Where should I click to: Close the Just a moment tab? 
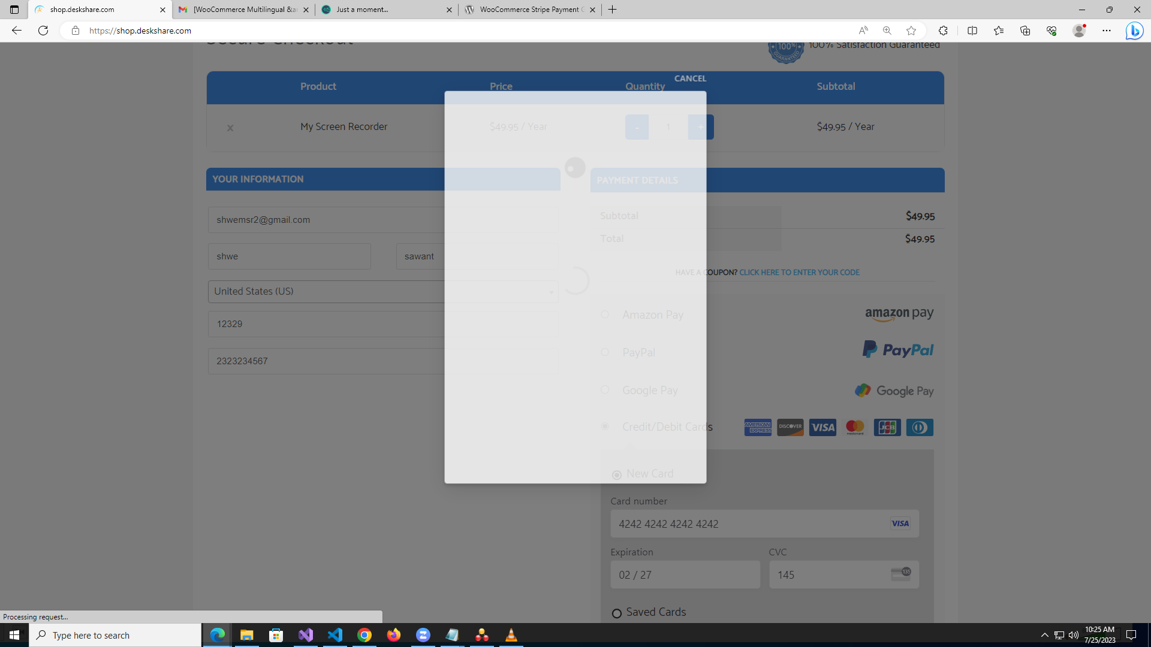click(x=450, y=10)
